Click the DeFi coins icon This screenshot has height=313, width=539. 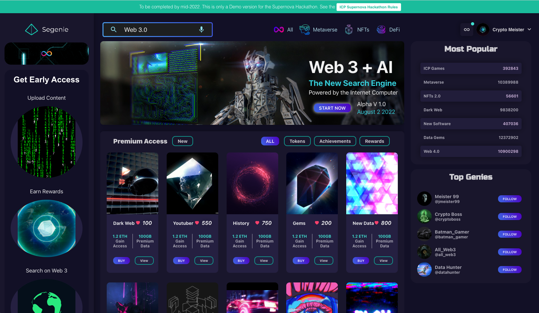pos(381,30)
